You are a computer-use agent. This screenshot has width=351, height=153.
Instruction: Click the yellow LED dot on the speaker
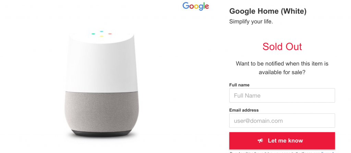[101, 36]
